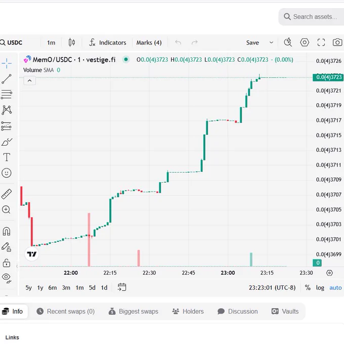The image size is (344, 344).
Task: Select the ruler measure tool
Action: point(7,194)
